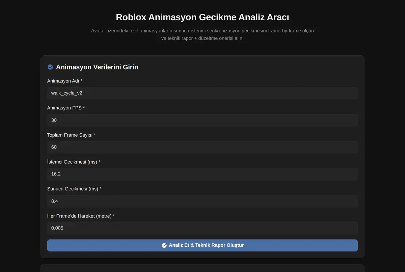The height and width of the screenshot is (272, 405).
Task: Click the subtitle starting with Avatar üzerindeki
Action: tap(202, 34)
